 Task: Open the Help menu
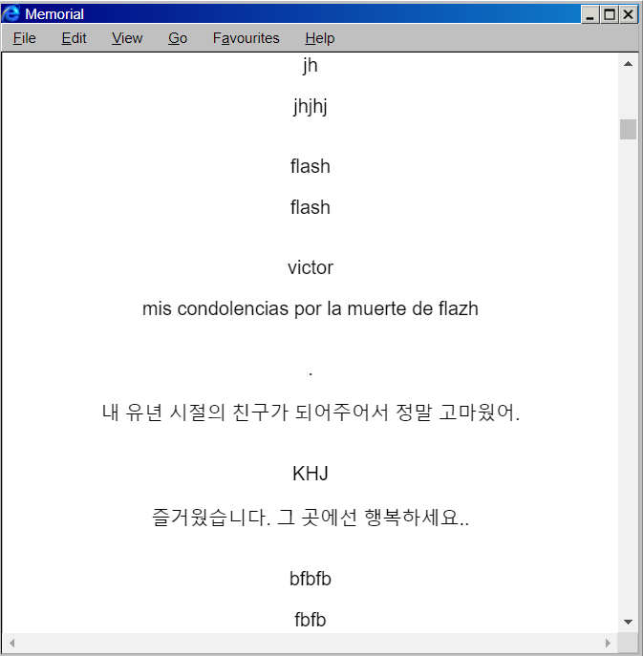[319, 38]
